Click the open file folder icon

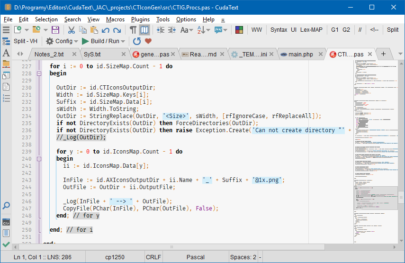36,30
